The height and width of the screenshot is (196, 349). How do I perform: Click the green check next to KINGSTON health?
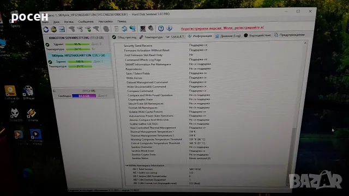tap(47, 45)
